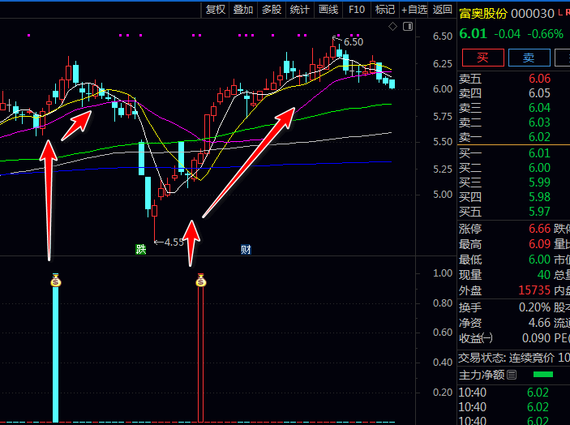
Task: Click stock code 000030
Action: point(532,14)
